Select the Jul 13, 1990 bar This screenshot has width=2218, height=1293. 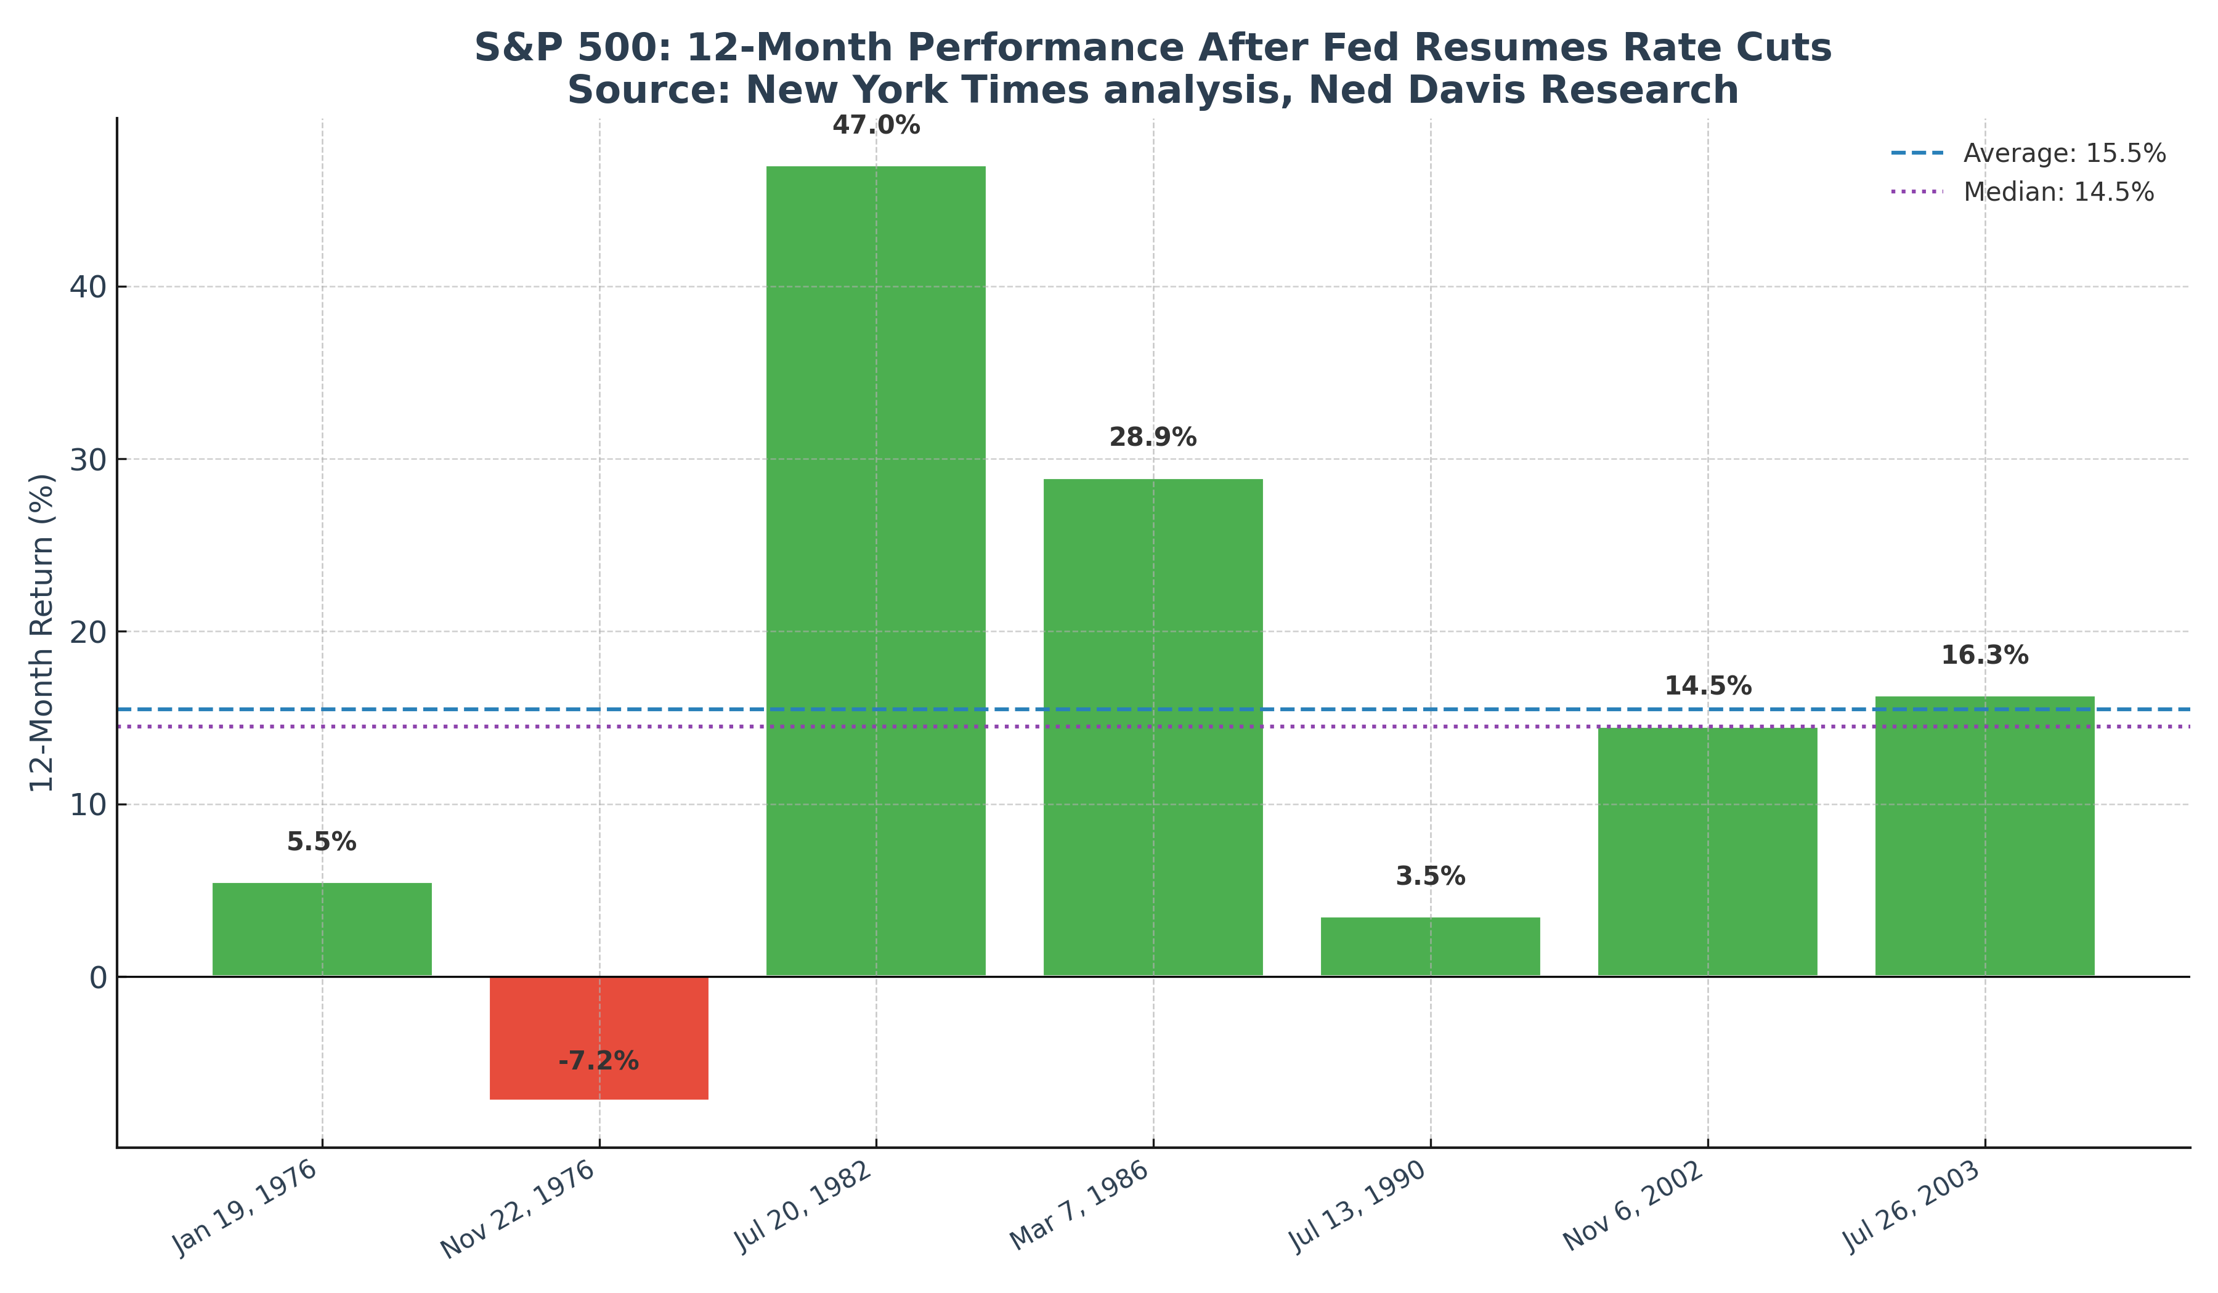point(1430,948)
